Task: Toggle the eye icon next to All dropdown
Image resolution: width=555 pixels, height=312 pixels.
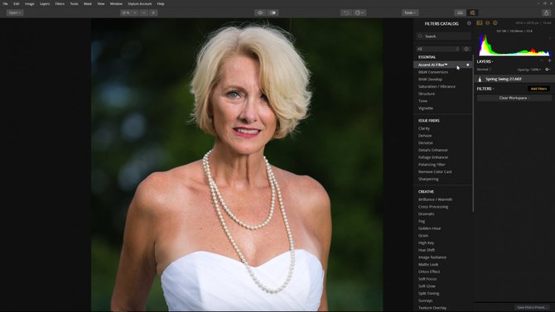Action: point(466,49)
